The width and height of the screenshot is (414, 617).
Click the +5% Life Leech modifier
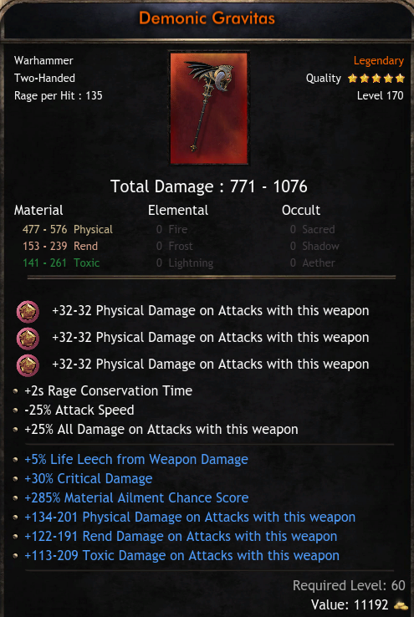point(136,459)
